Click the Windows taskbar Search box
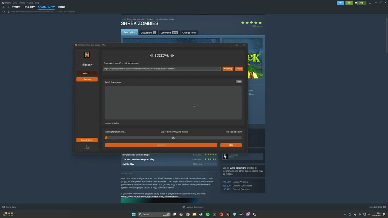 (154, 214)
